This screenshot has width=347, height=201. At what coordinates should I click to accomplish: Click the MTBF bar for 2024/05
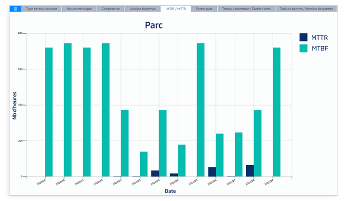(x=200, y=110)
